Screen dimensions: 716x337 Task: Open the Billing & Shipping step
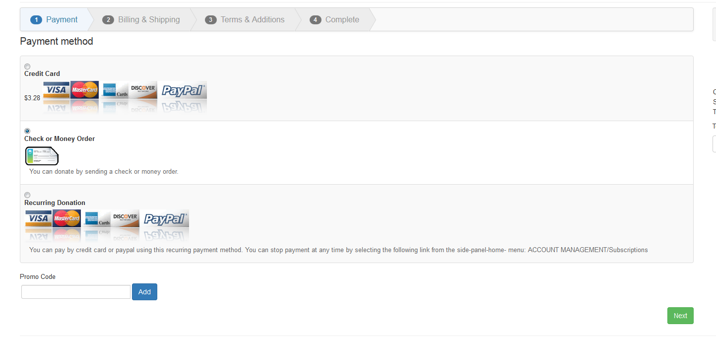pyautogui.click(x=141, y=20)
